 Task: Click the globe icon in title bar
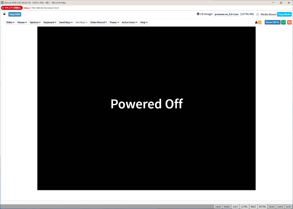point(2,3)
